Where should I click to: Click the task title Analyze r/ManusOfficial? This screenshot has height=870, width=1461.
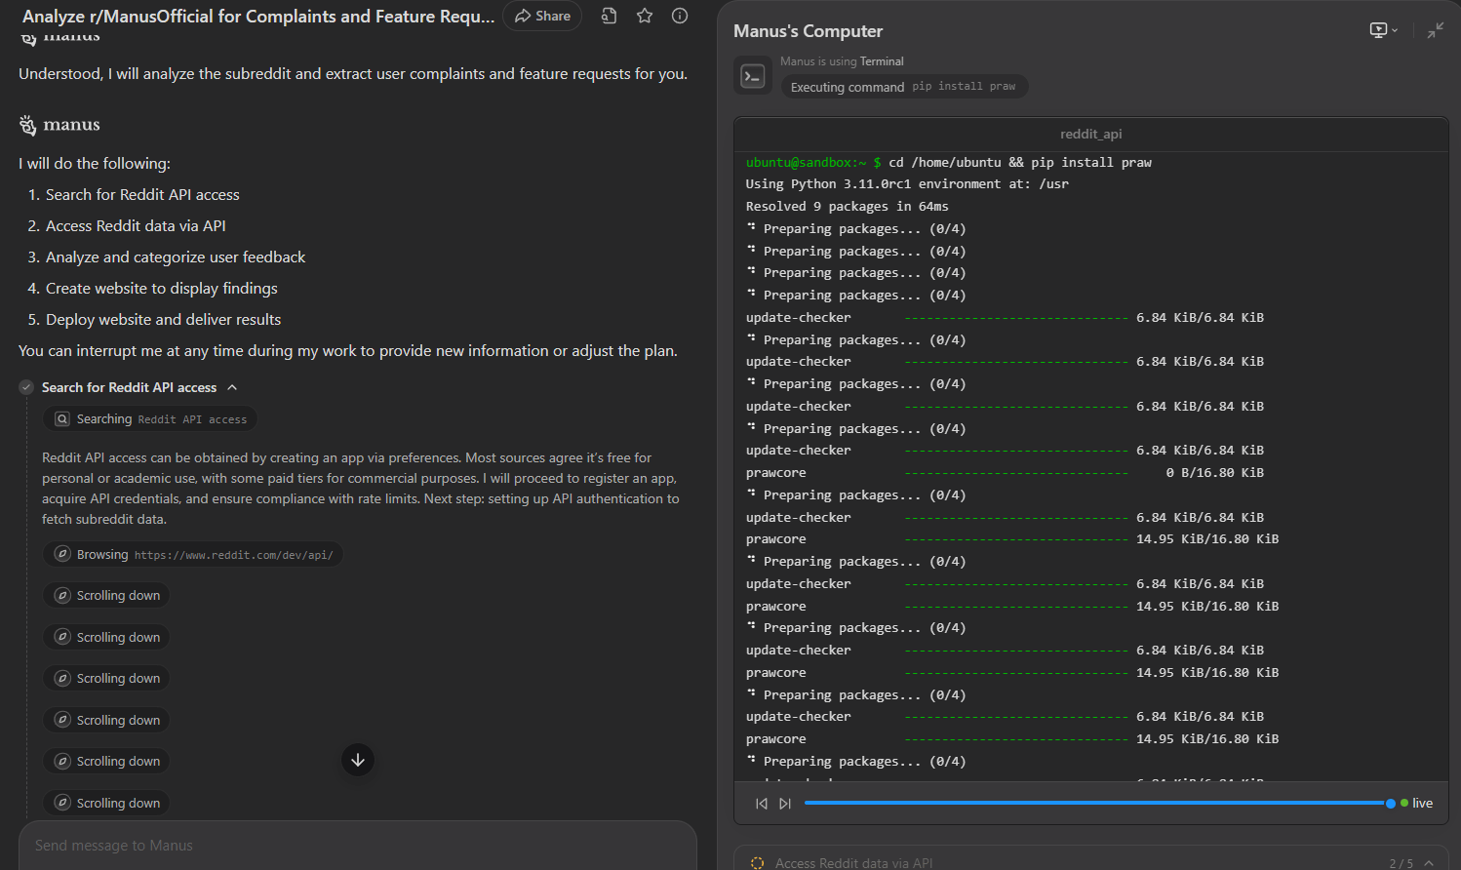pos(258,17)
